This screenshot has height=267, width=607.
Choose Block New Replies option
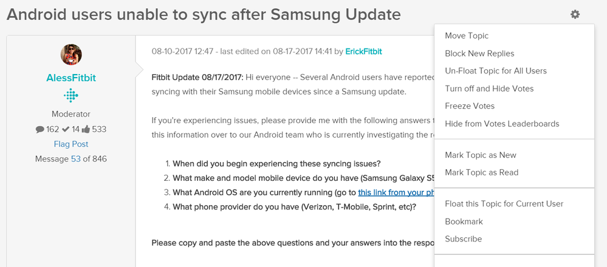[x=479, y=53]
